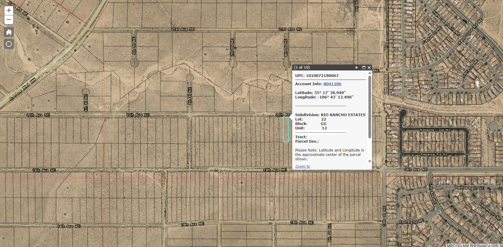Open account info link R041206
This screenshot has height=247, width=503.
point(332,84)
